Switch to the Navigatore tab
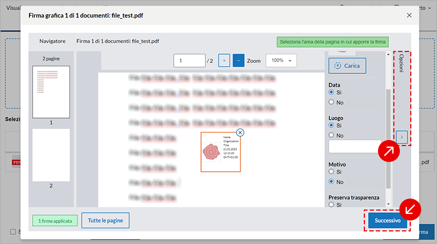Screen dimensions: 437x244 52,41
